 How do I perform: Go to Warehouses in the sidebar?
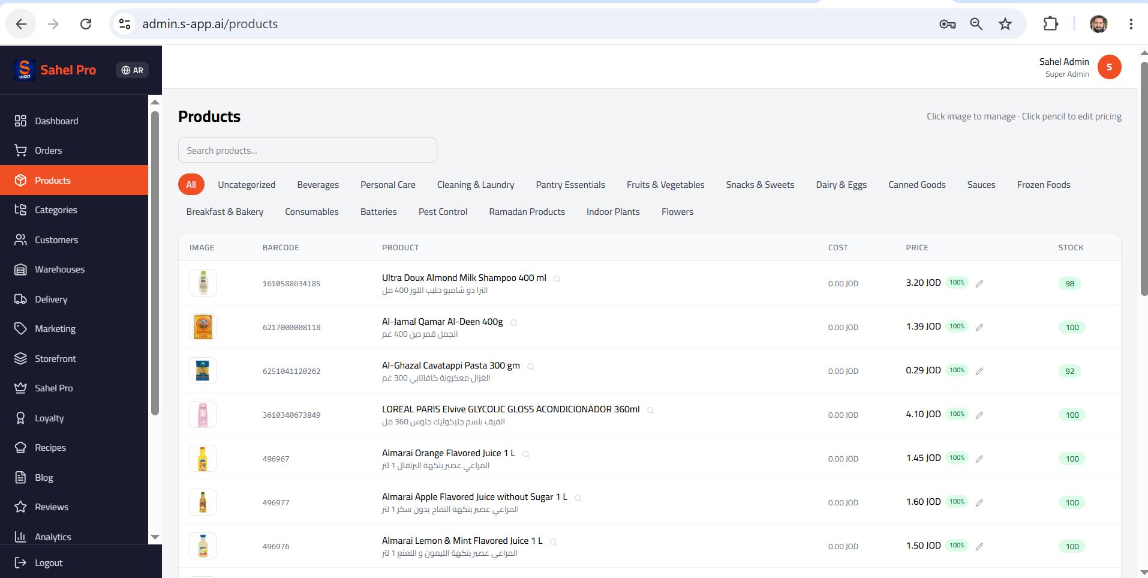point(74,269)
